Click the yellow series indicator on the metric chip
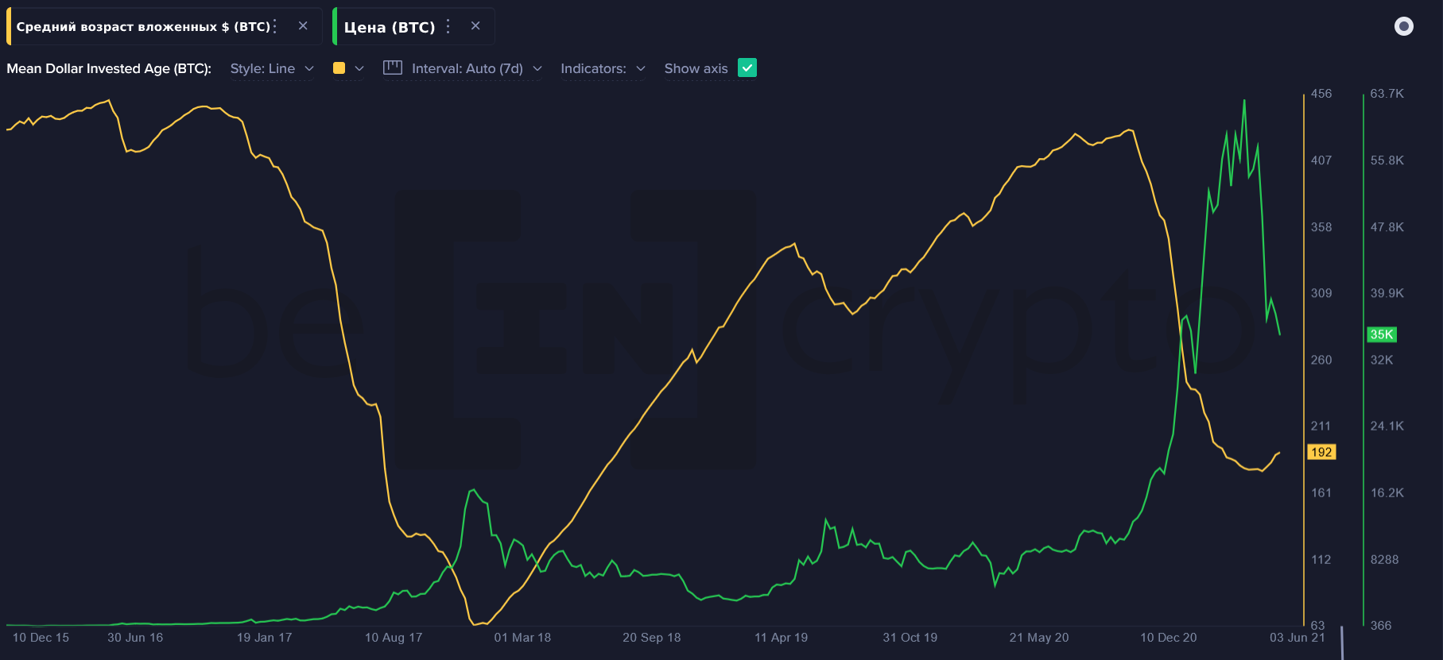Viewport: 1443px width, 660px height. [6, 25]
